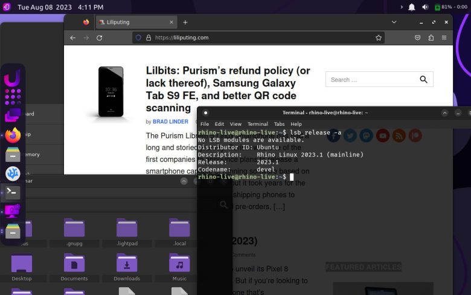
Task: Open the Lilbits Purism article headline
Action: [228, 89]
